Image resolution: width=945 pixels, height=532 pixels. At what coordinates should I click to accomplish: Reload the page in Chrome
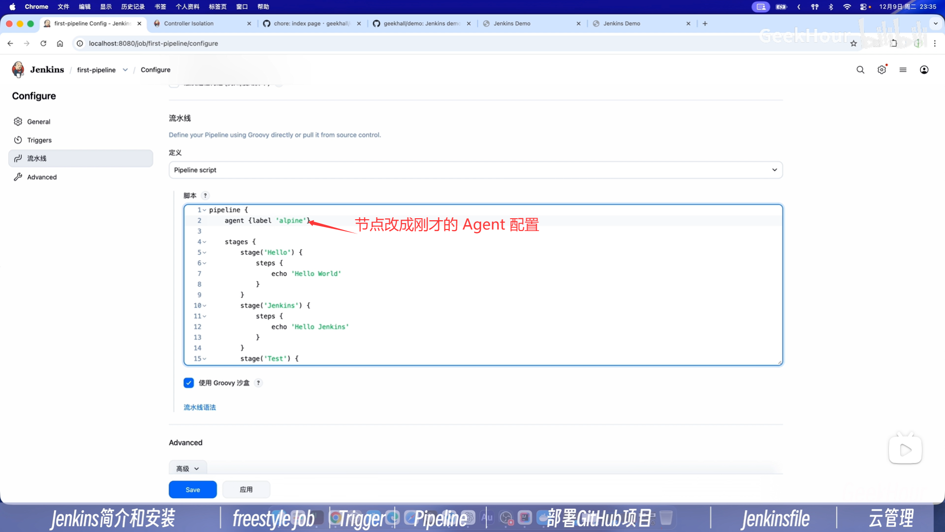coord(43,43)
